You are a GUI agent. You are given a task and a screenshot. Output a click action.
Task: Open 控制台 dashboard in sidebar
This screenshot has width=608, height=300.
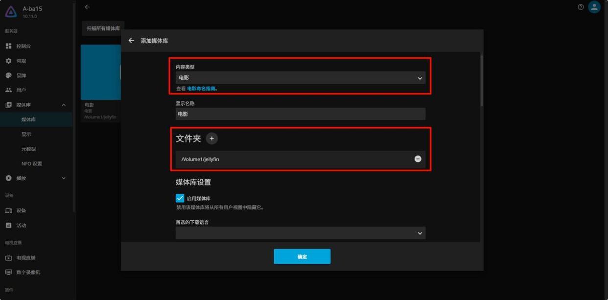[x=23, y=46]
